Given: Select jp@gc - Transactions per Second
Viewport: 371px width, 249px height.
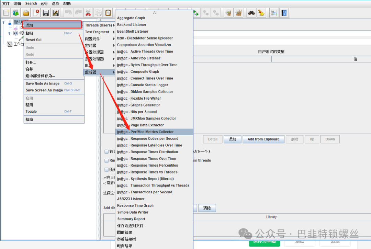Looking at the screenshot, I should tap(154, 192).
